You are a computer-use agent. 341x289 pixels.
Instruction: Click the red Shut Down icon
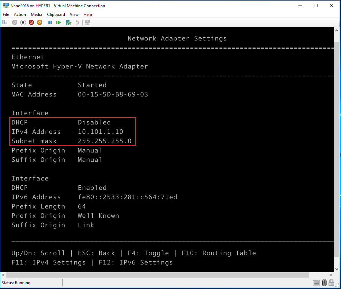click(x=31, y=22)
